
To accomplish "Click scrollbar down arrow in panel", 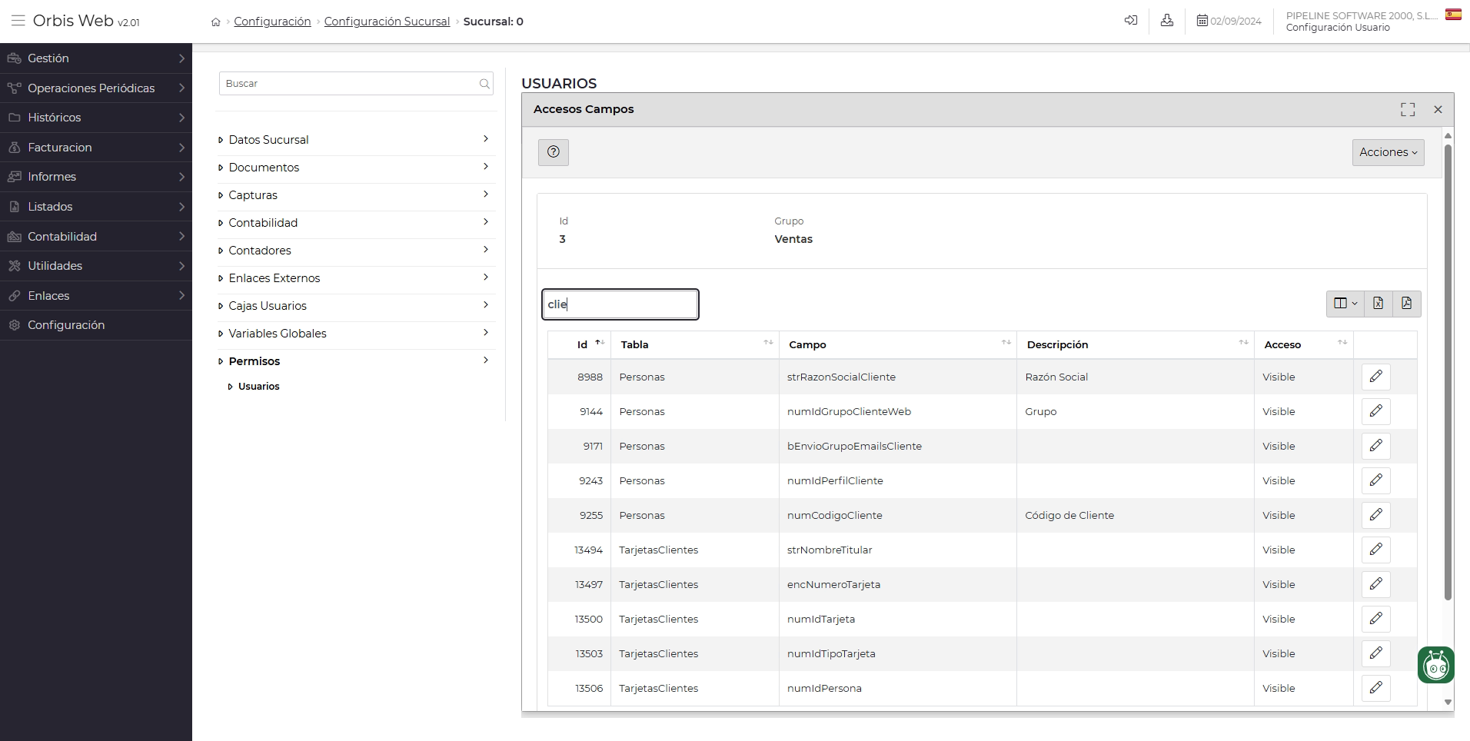I will 1448,702.
